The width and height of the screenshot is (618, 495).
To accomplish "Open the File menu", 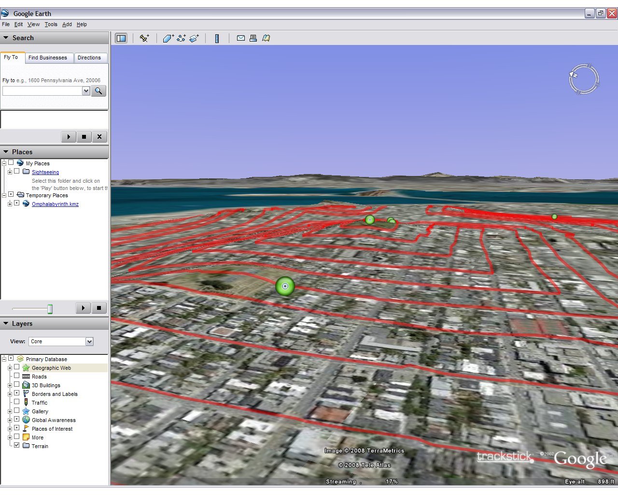I will point(6,24).
